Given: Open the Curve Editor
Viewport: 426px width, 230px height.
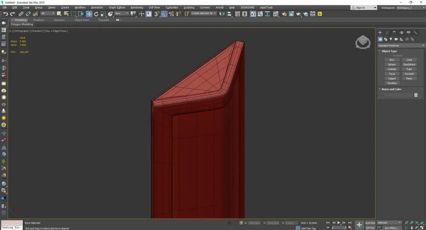Looking at the screenshot, I should [260, 14].
